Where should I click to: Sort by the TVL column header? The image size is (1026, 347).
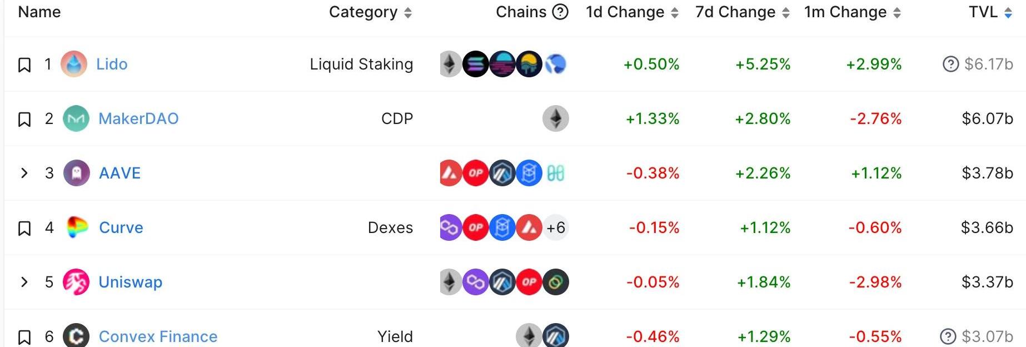990,12
